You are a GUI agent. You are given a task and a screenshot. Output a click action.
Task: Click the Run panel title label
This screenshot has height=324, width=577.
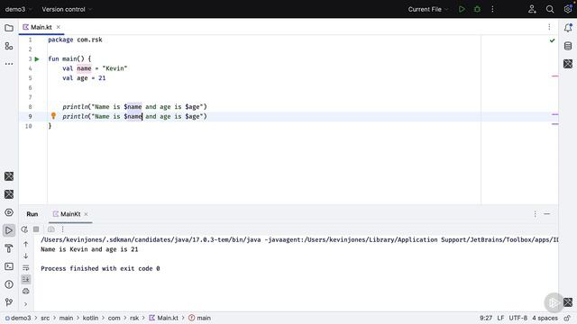32,214
